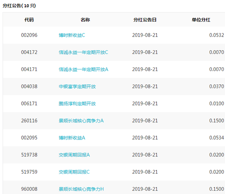Click the 代码 column header
Viewport: 225px width, 194px height.
[29, 20]
